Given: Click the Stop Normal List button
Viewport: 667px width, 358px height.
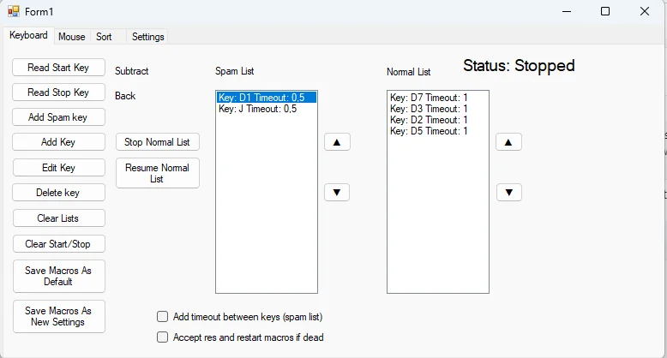Looking at the screenshot, I should coord(158,142).
